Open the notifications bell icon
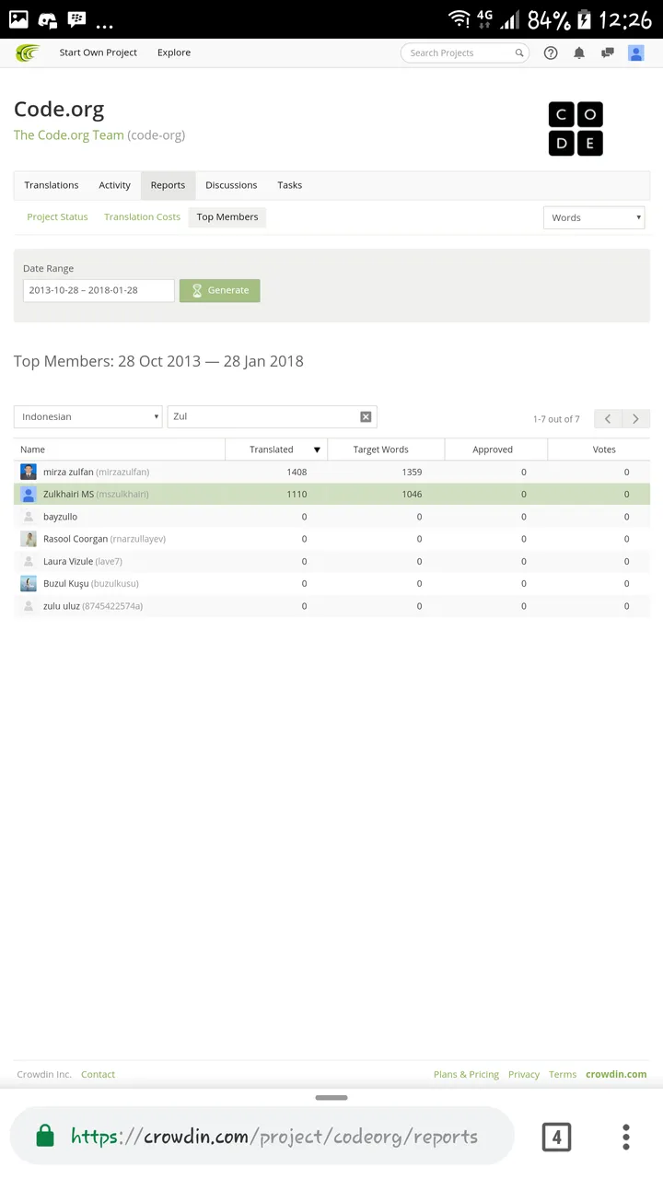 tap(579, 53)
